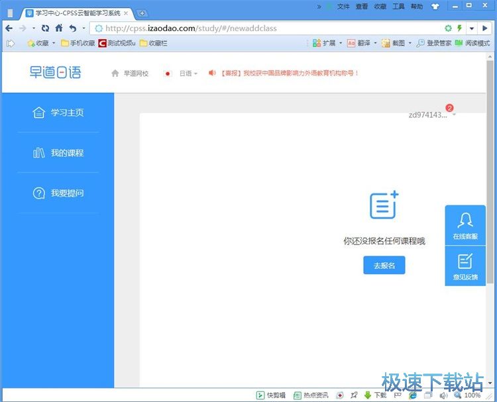Open the 帮助 menu
This screenshot has width=497, height=402.
[x=417, y=7]
